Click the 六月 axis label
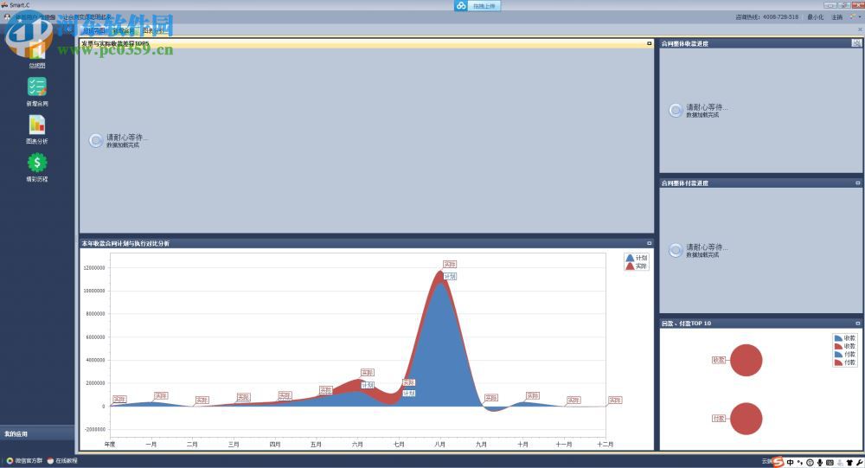This screenshot has height=468, width=865. point(357,444)
